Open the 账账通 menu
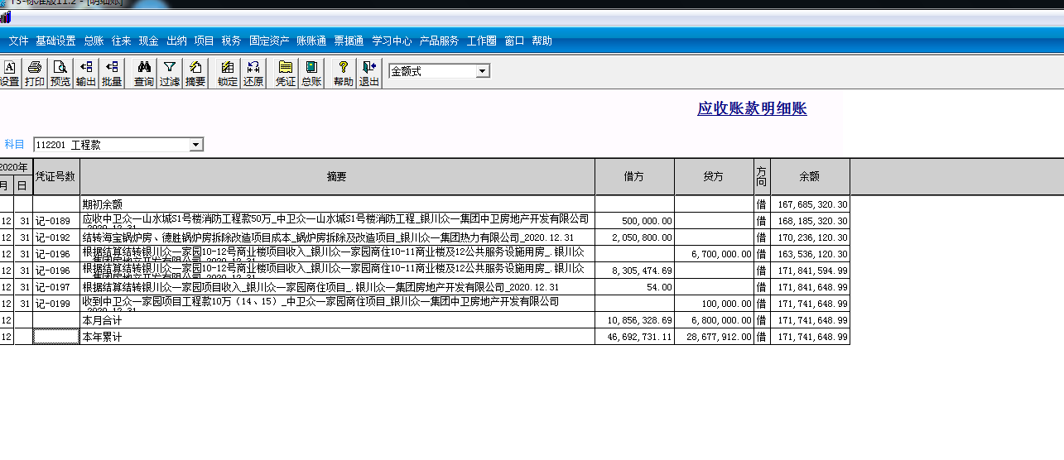Image resolution: width=1064 pixels, height=460 pixels. pyautogui.click(x=311, y=41)
